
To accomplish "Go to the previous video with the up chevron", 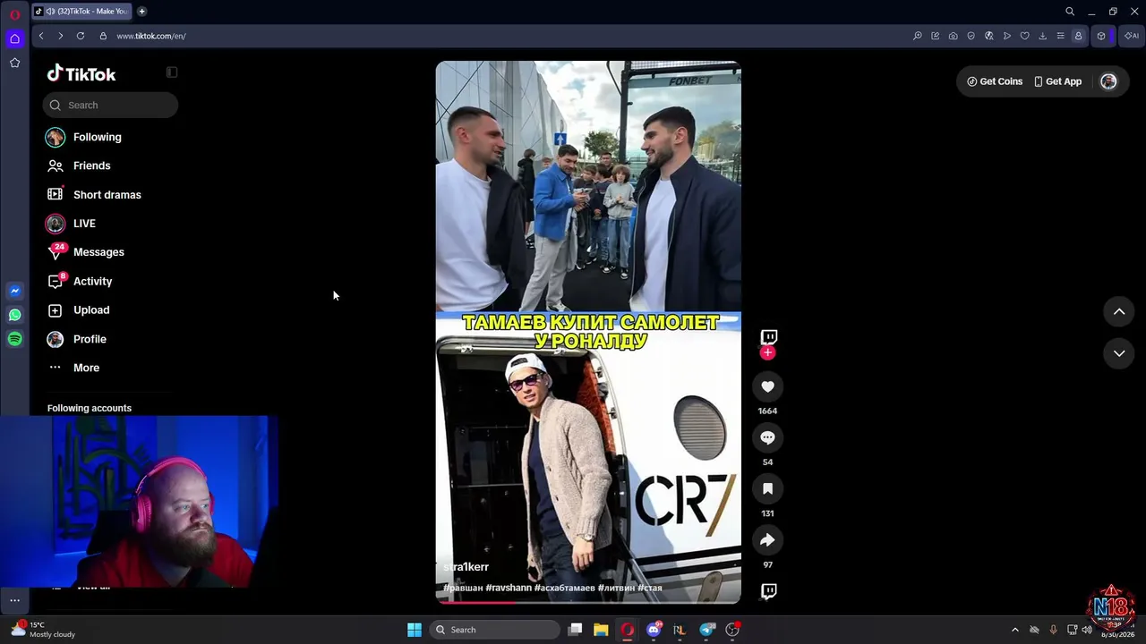I will [1119, 311].
